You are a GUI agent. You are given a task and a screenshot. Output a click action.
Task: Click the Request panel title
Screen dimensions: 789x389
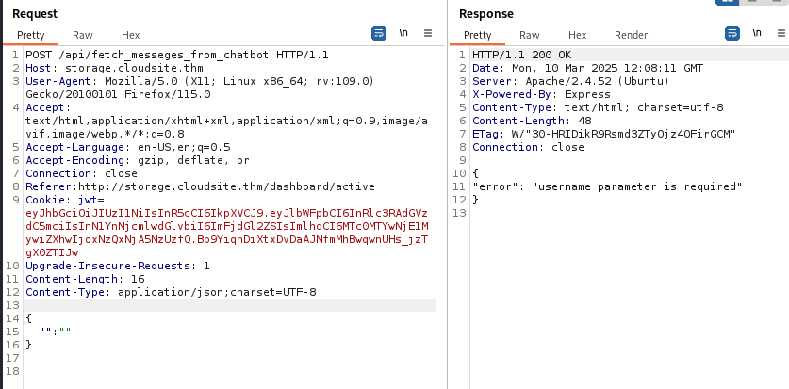click(x=35, y=14)
